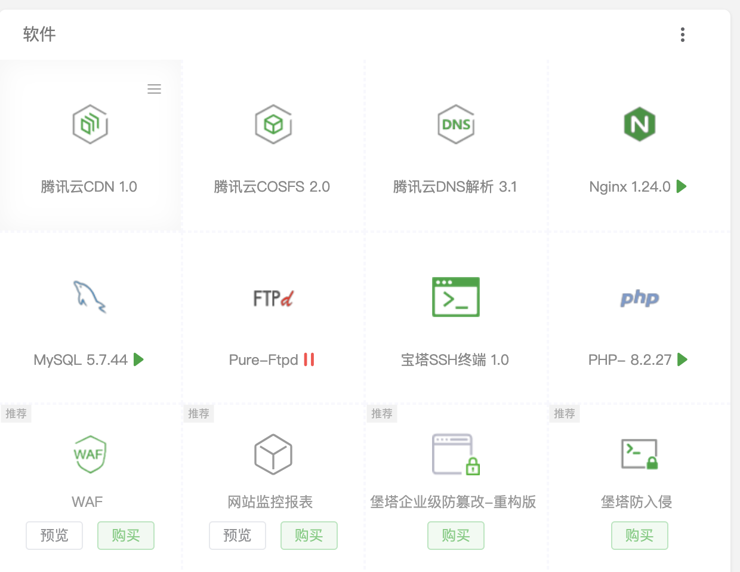Click the 推荐 tag on 堡塔防入侵 card
Viewport: 740px width, 572px height.
click(565, 413)
